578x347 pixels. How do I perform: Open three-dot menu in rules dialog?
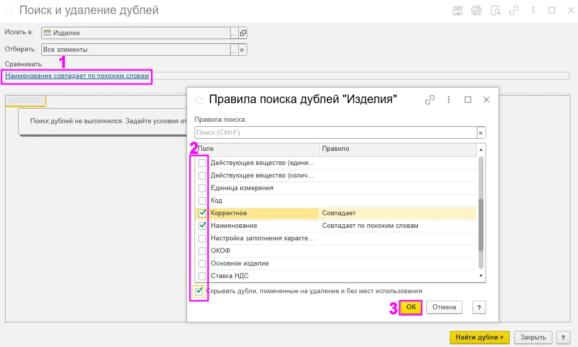pos(449,100)
